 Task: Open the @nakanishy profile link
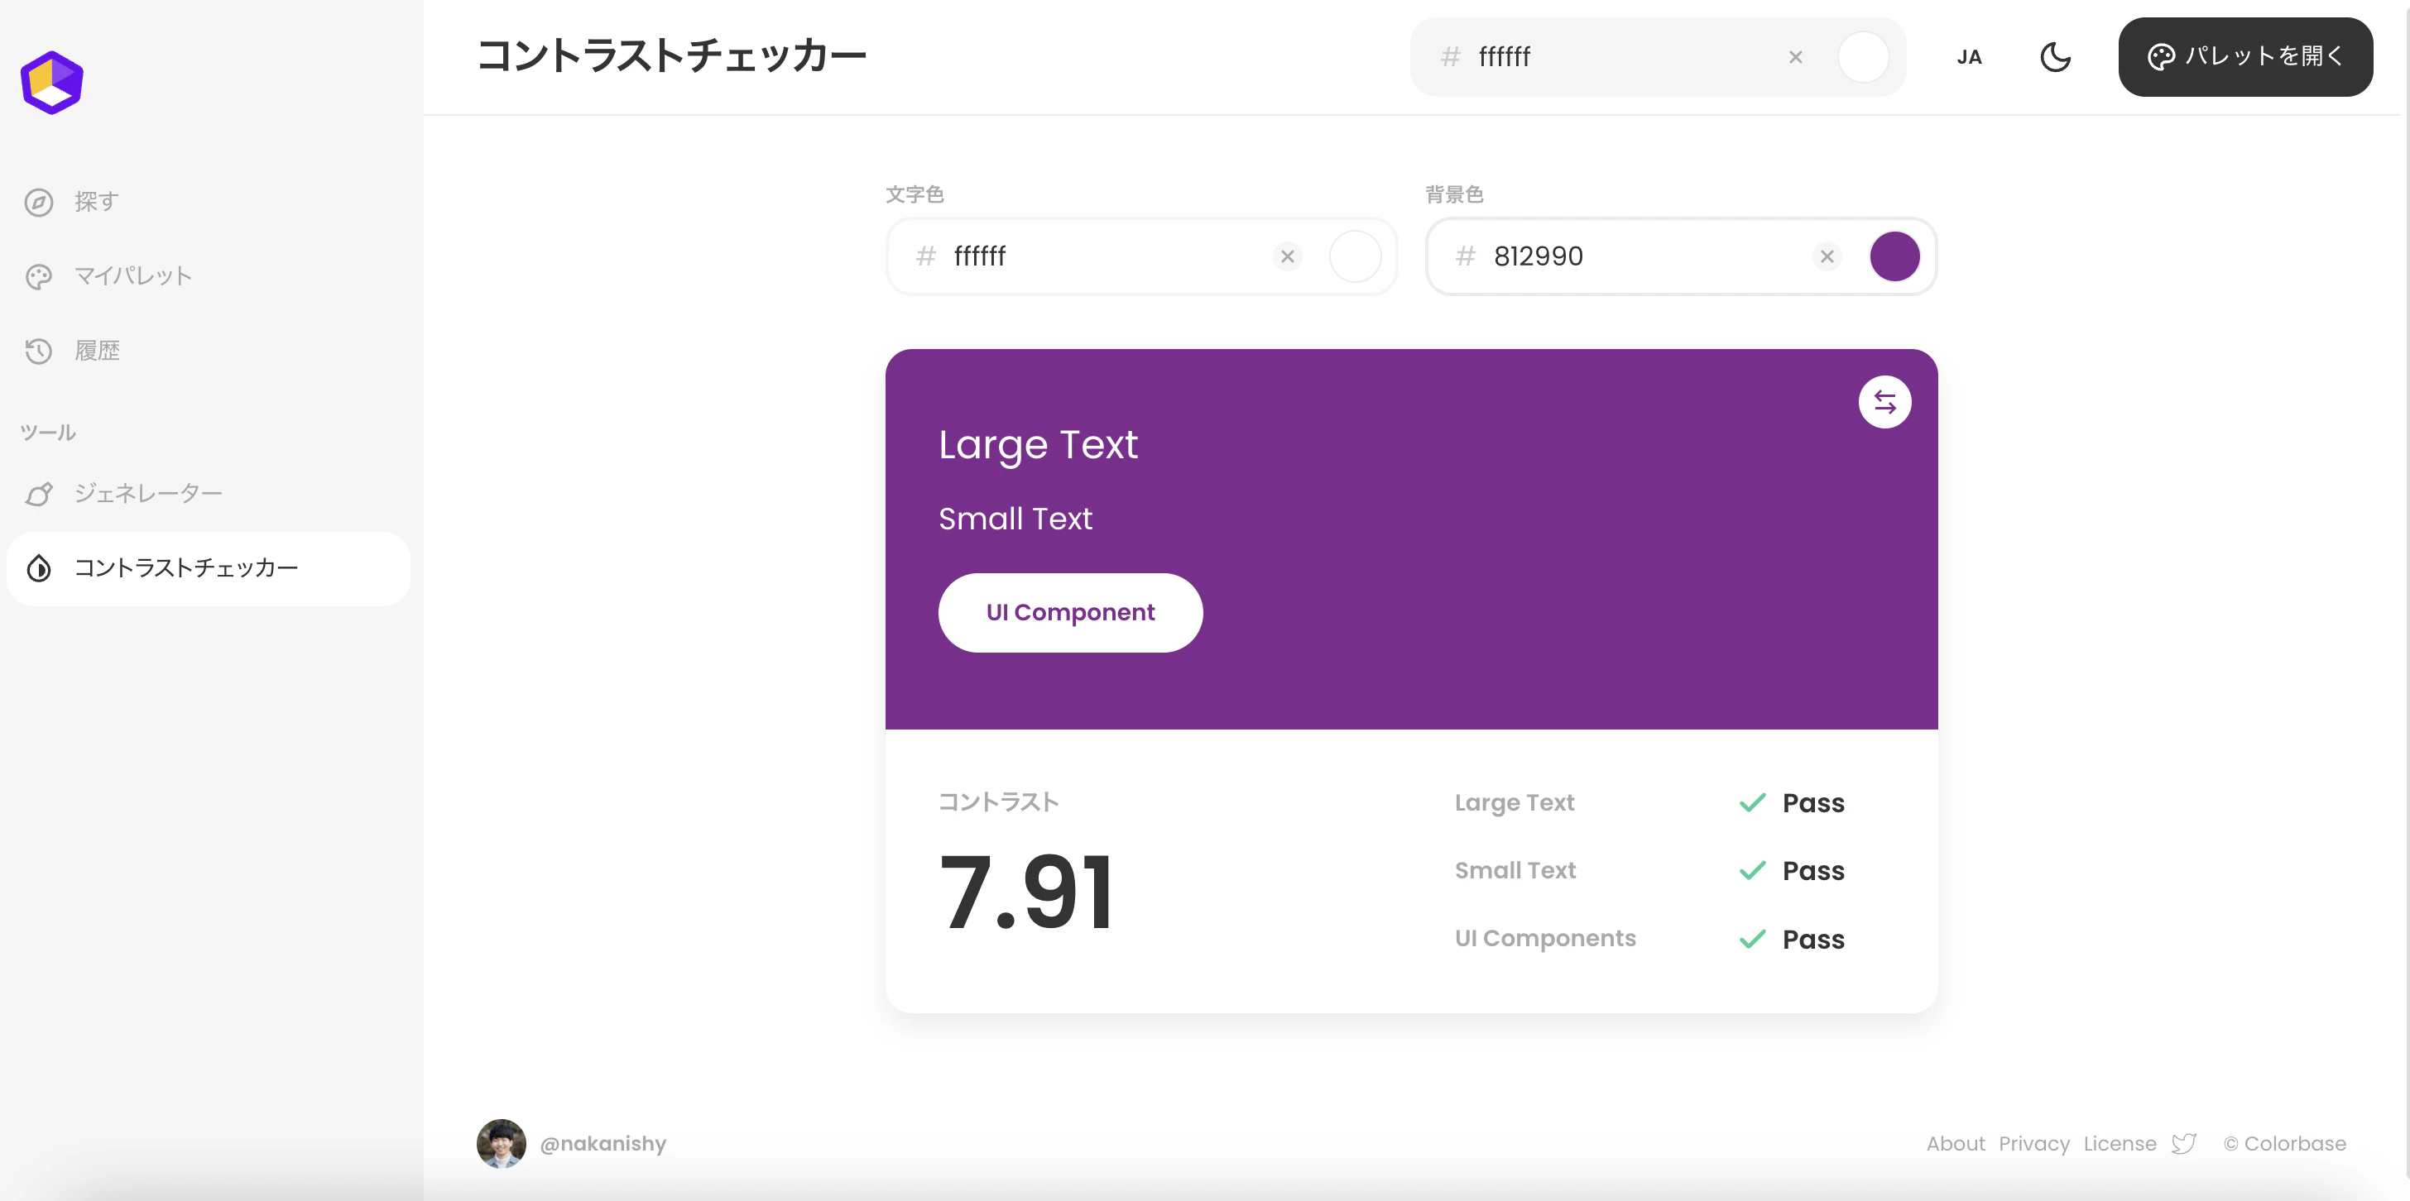603,1144
